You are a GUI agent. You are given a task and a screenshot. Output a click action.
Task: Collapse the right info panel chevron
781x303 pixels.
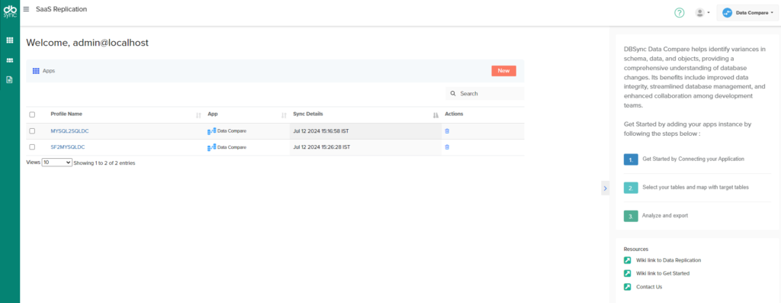(x=605, y=189)
